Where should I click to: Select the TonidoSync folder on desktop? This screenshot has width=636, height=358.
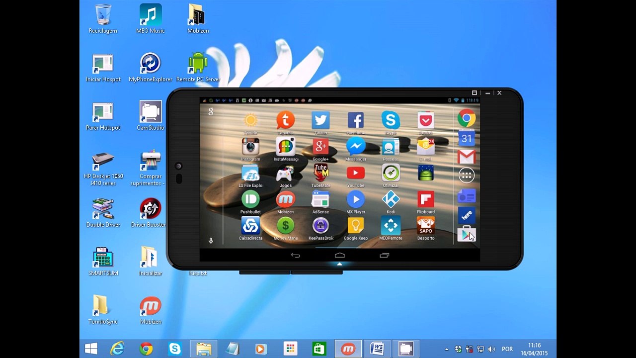click(x=103, y=310)
